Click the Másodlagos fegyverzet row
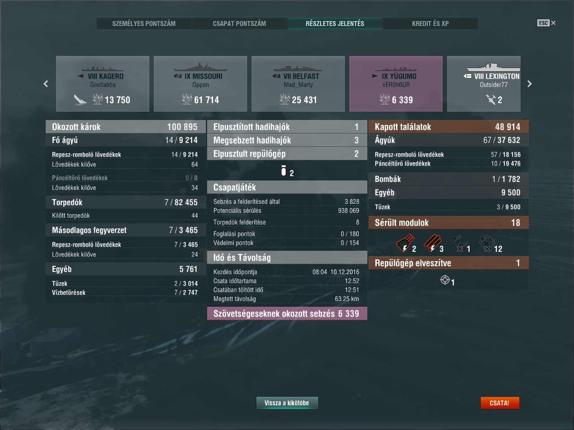This screenshot has width=574, height=430. point(126,230)
